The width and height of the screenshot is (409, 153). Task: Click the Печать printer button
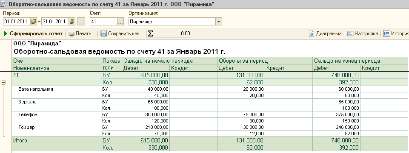click(82, 33)
